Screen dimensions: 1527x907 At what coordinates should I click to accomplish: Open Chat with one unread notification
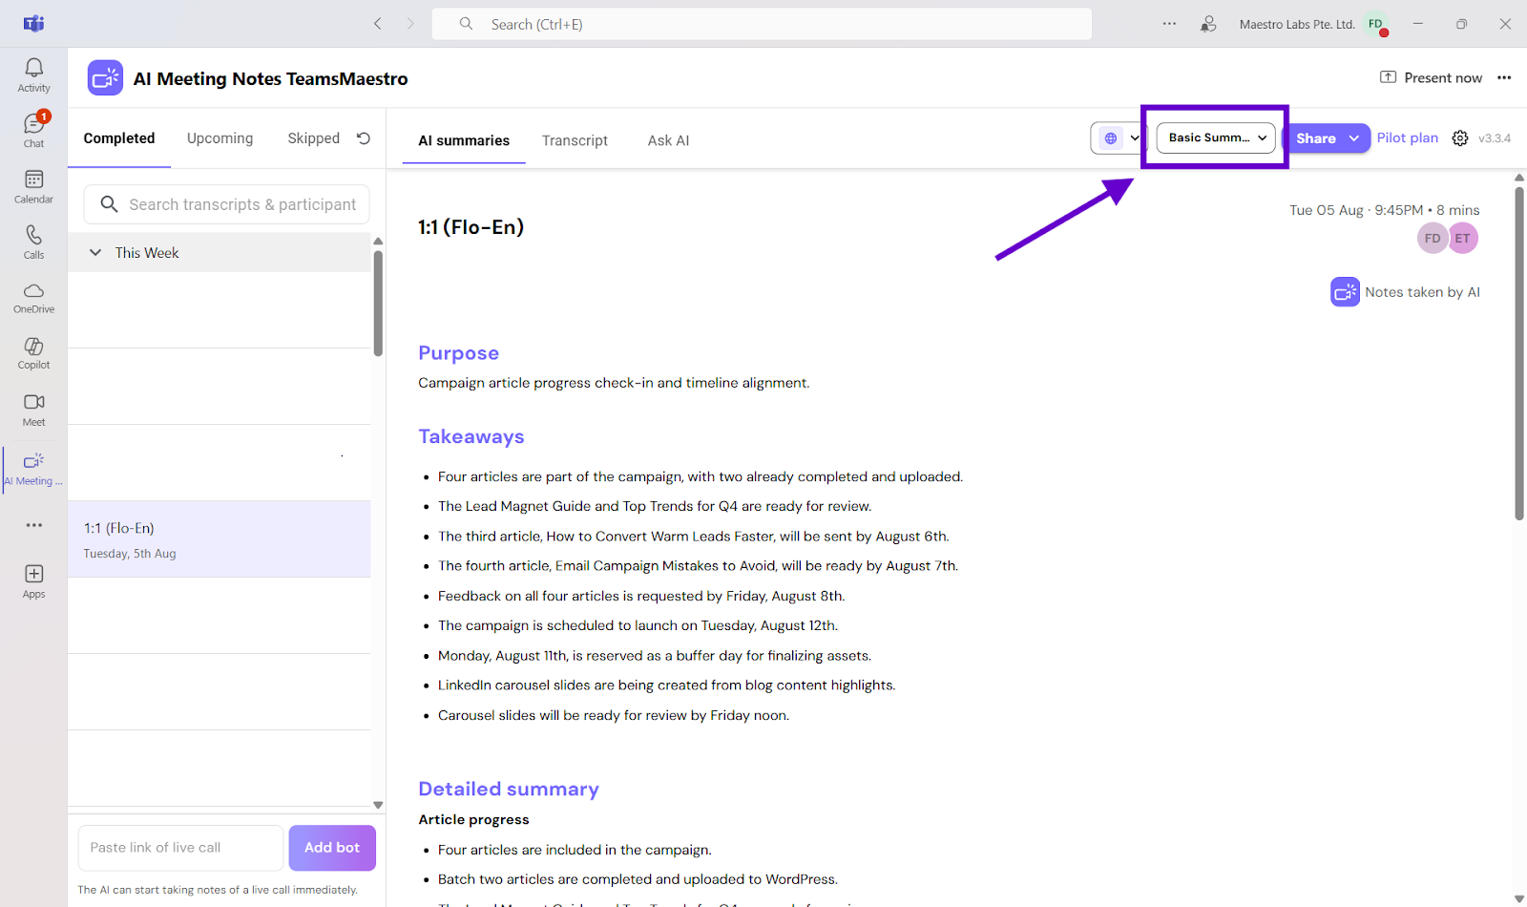coord(33,130)
